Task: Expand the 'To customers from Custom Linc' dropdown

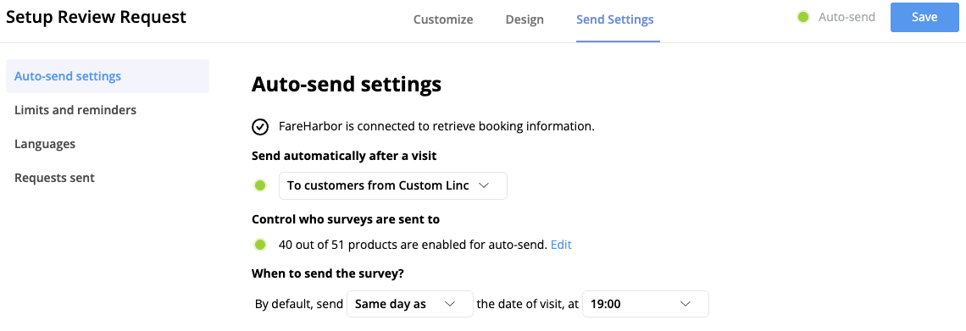Action: click(x=393, y=185)
